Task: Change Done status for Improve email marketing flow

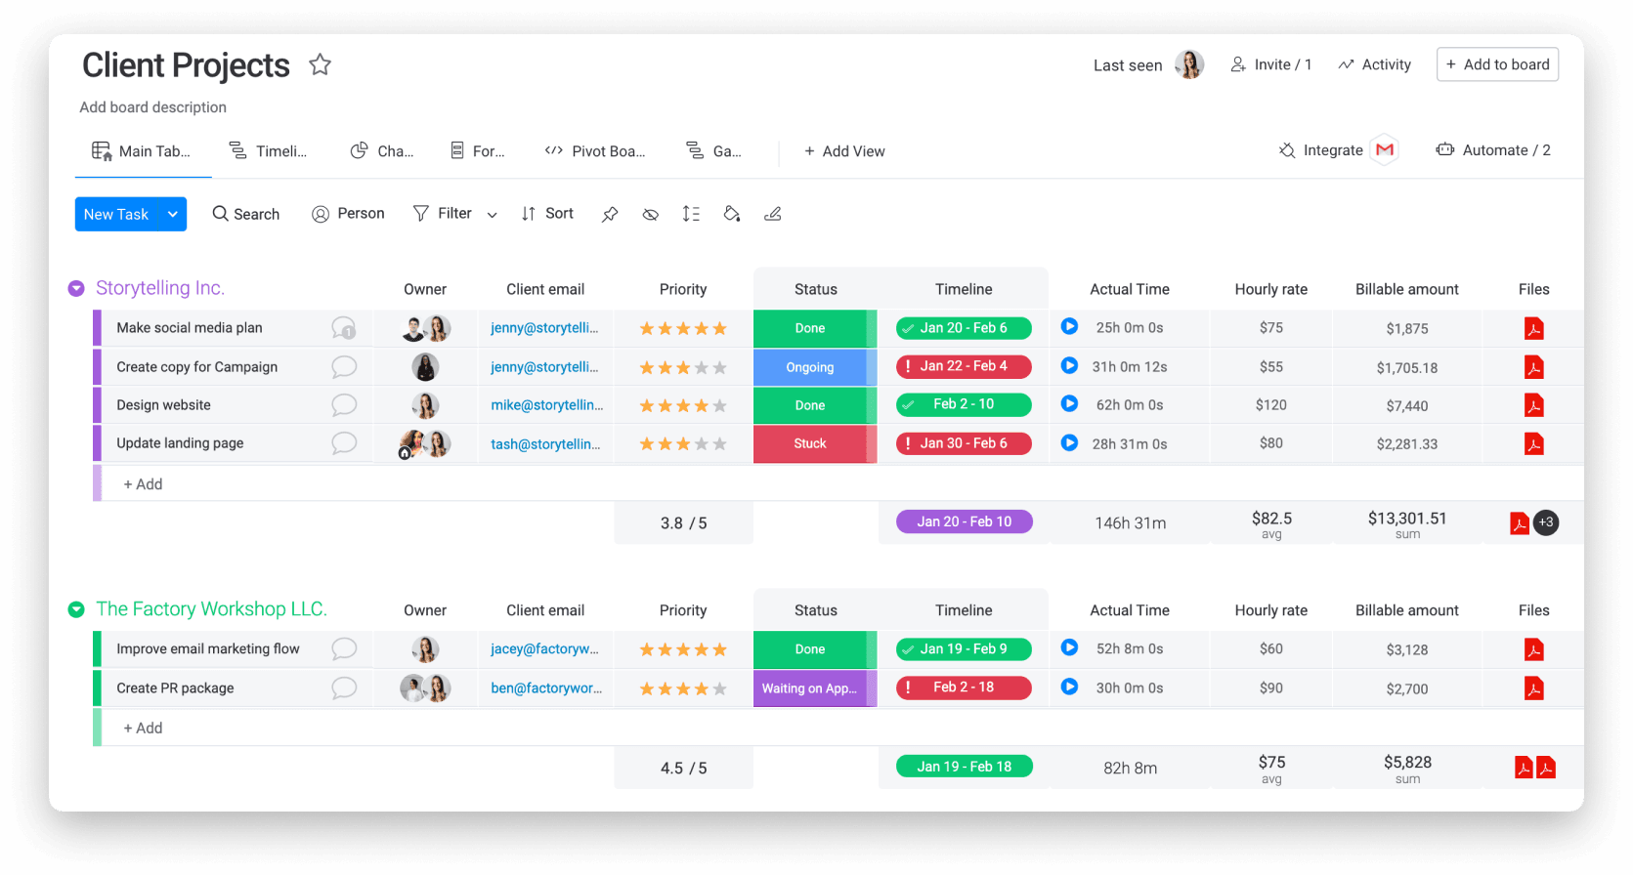Action: point(815,649)
